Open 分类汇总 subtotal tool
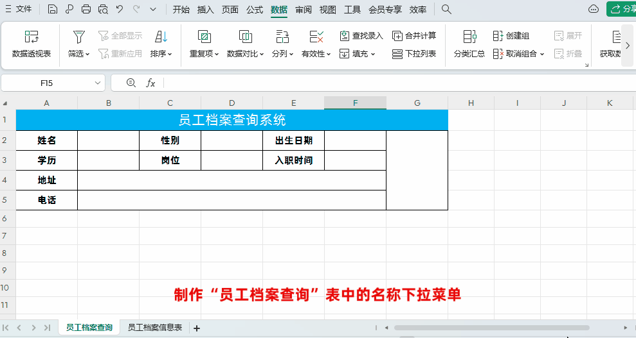This screenshot has width=636, height=338. pos(469,44)
